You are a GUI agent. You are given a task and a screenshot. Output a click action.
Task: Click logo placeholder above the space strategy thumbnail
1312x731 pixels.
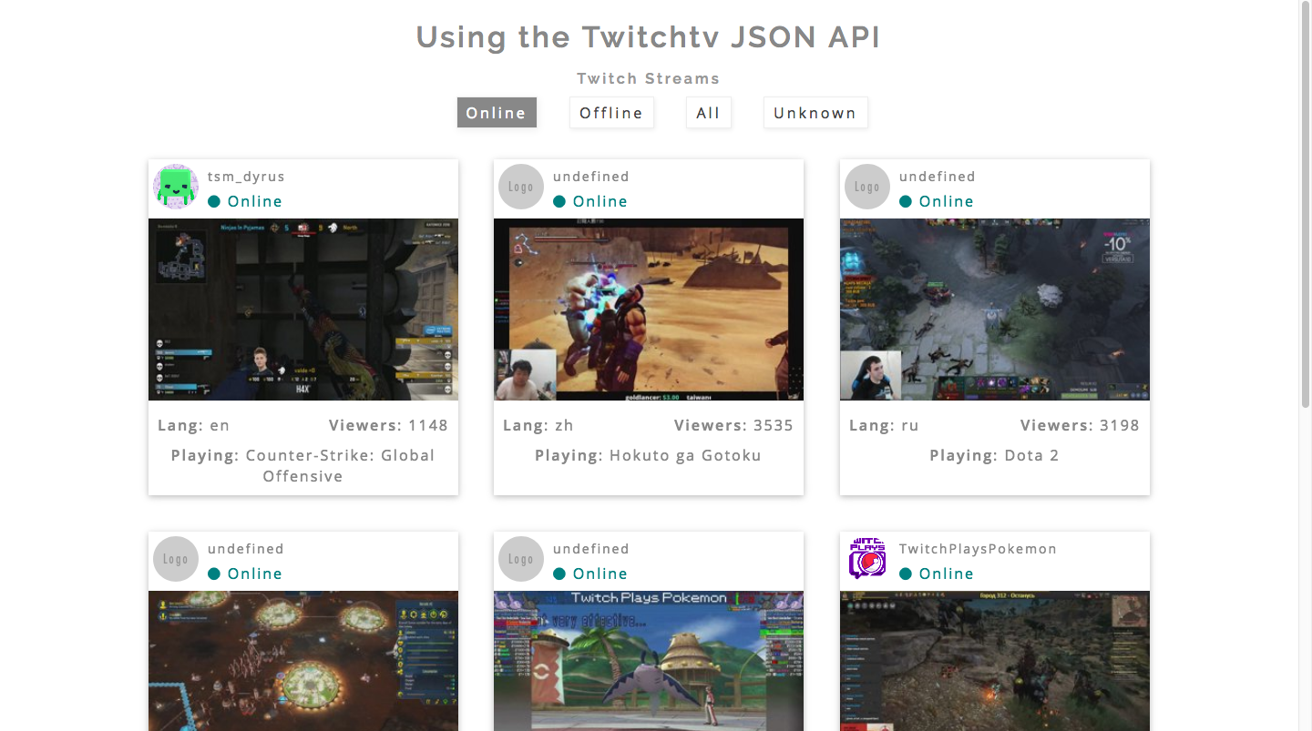pos(176,559)
